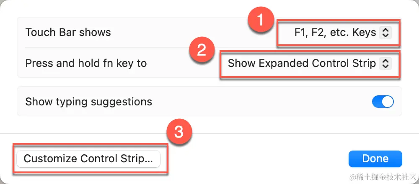Screen dimensions: 419x184
Task: Open Customize Control Strip… settings
Action: click(88, 158)
